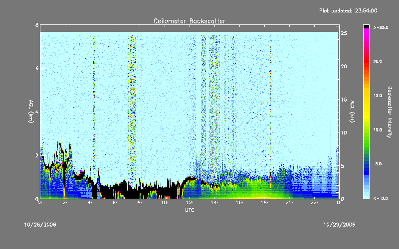Click the '10:' hour label on the x-axis

point(165,203)
